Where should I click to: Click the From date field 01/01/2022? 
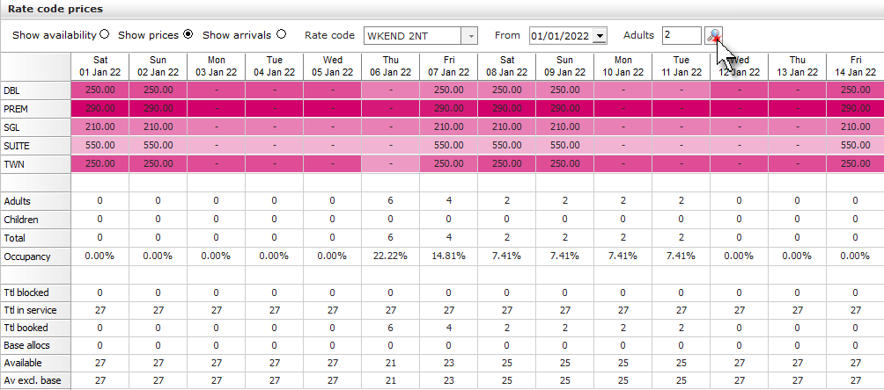point(561,36)
